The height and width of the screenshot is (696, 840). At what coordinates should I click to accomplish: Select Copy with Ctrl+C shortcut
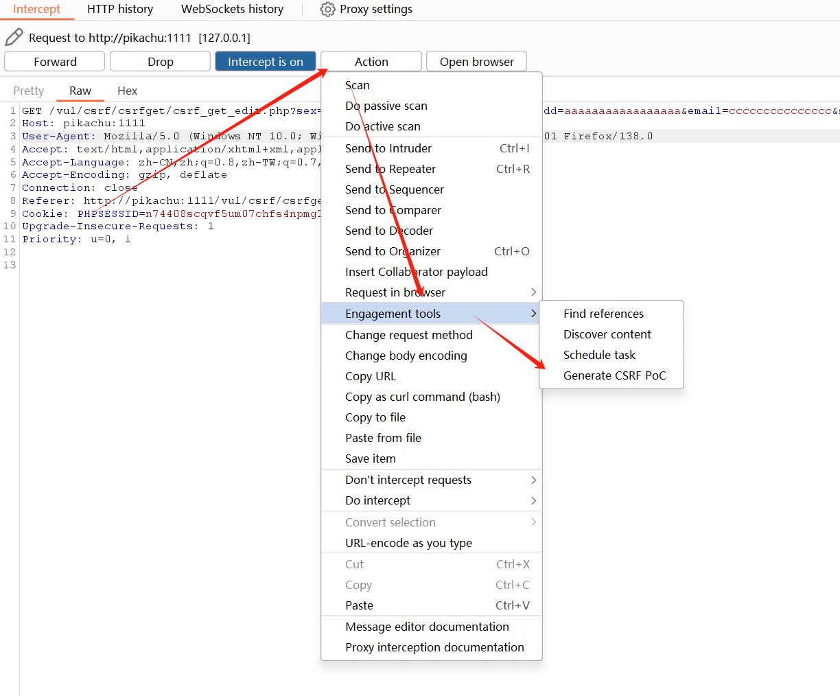coord(432,585)
